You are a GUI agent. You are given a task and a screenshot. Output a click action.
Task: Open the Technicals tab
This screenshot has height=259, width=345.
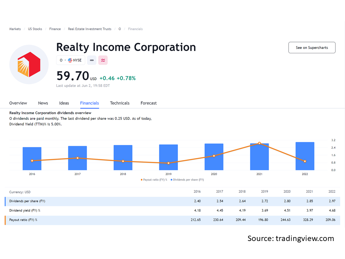[120, 103]
